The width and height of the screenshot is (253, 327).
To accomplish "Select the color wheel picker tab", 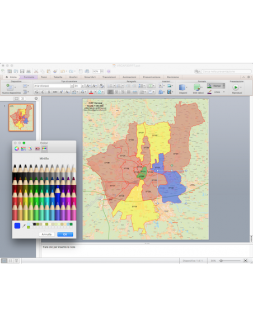I will click(x=17, y=148).
